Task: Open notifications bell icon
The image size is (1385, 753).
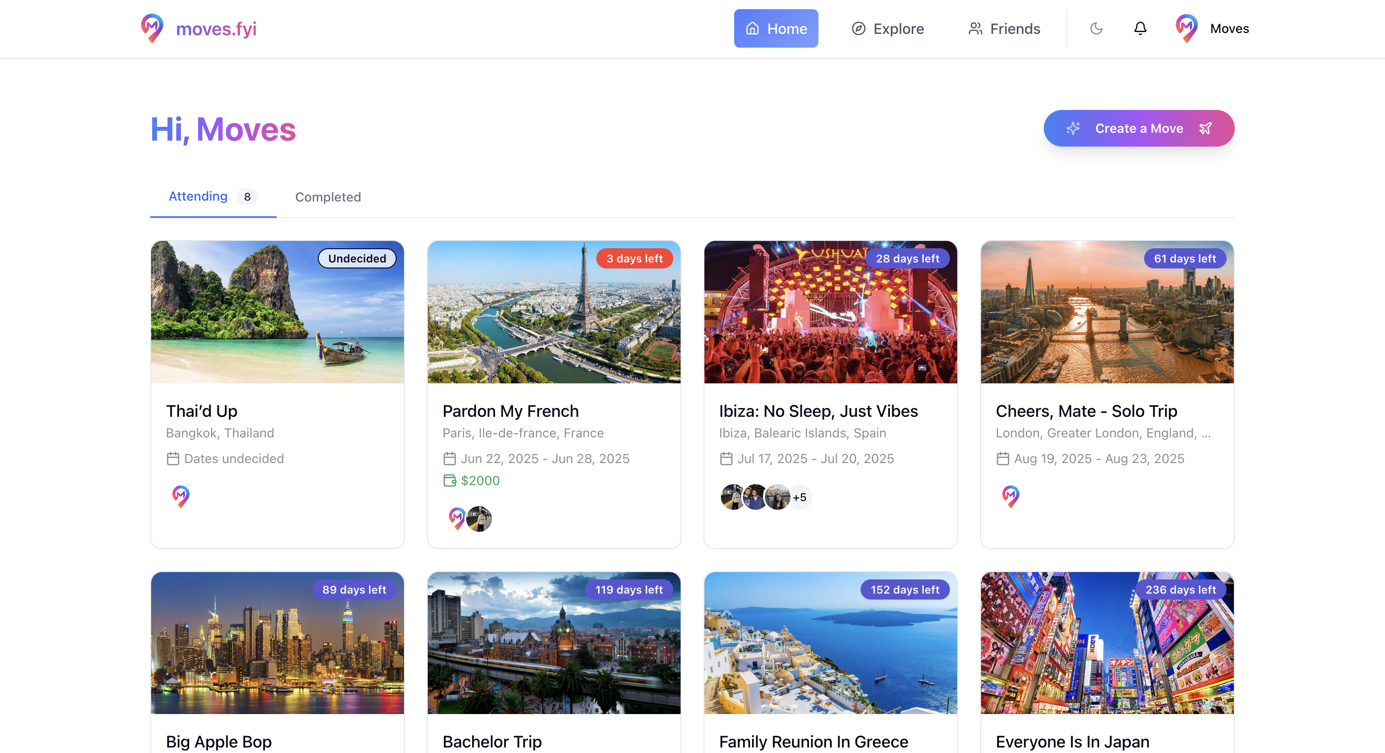Action: (x=1140, y=28)
